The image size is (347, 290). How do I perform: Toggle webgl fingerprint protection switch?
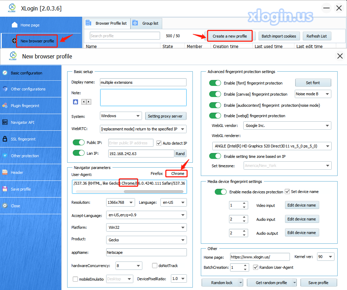pyautogui.click(x=215, y=115)
